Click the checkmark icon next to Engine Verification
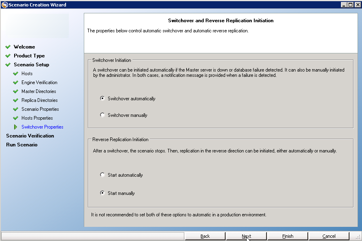362x241 pixels. (x=15, y=82)
